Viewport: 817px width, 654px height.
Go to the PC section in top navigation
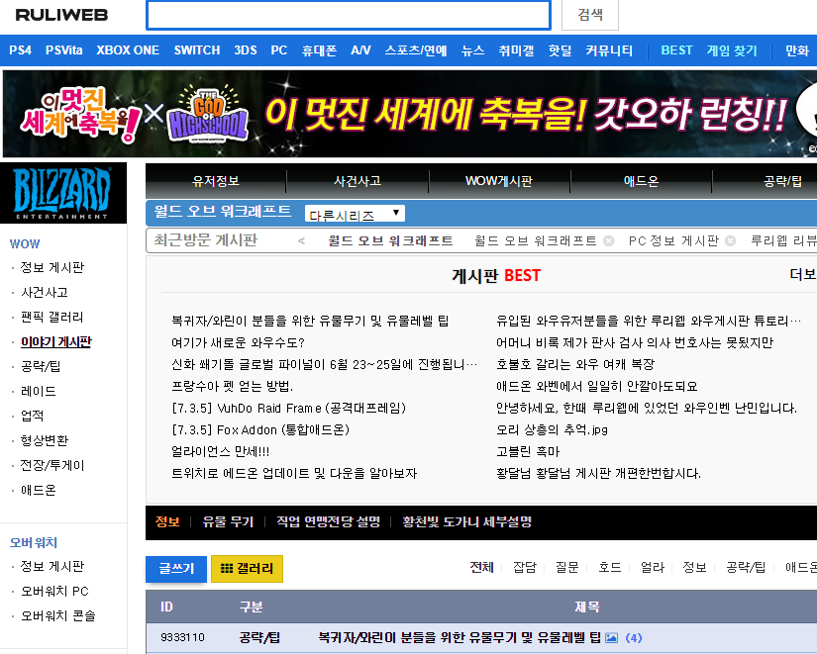click(278, 50)
